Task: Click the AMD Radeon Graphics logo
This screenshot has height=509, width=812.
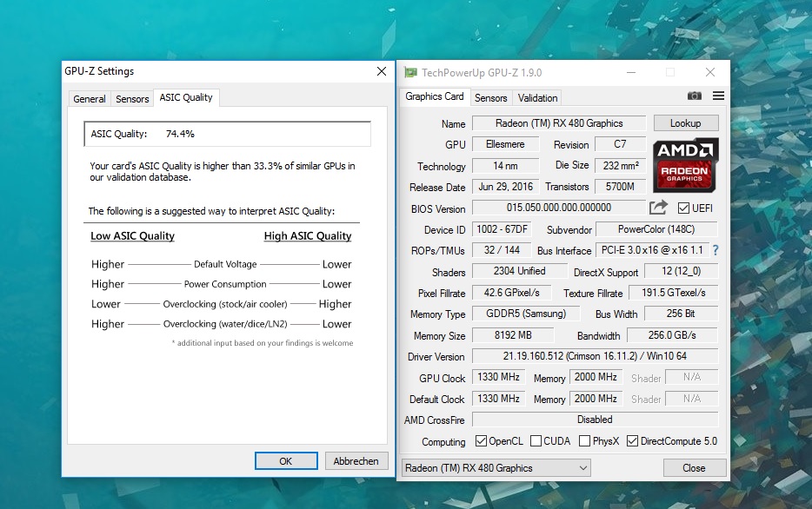Action: point(685,165)
